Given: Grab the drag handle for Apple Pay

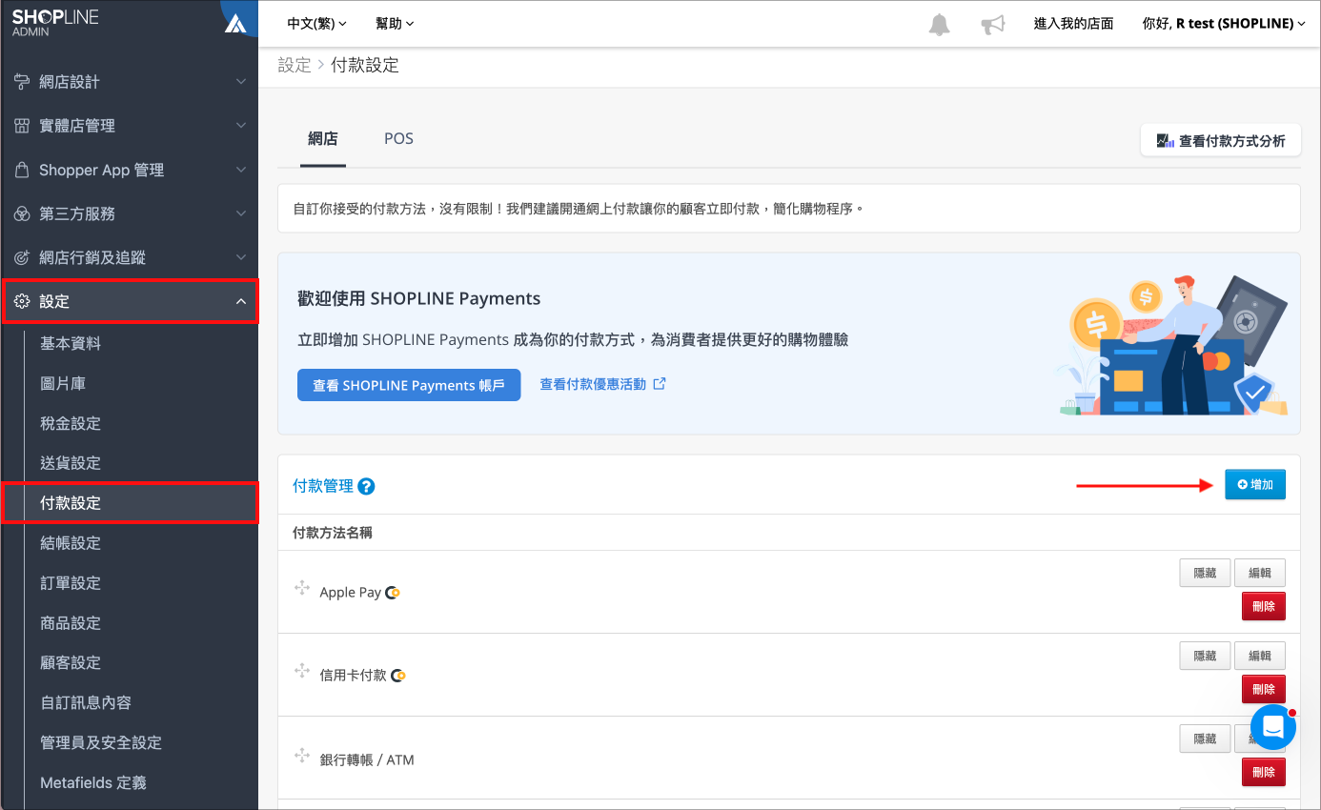Looking at the screenshot, I should click(302, 588).
